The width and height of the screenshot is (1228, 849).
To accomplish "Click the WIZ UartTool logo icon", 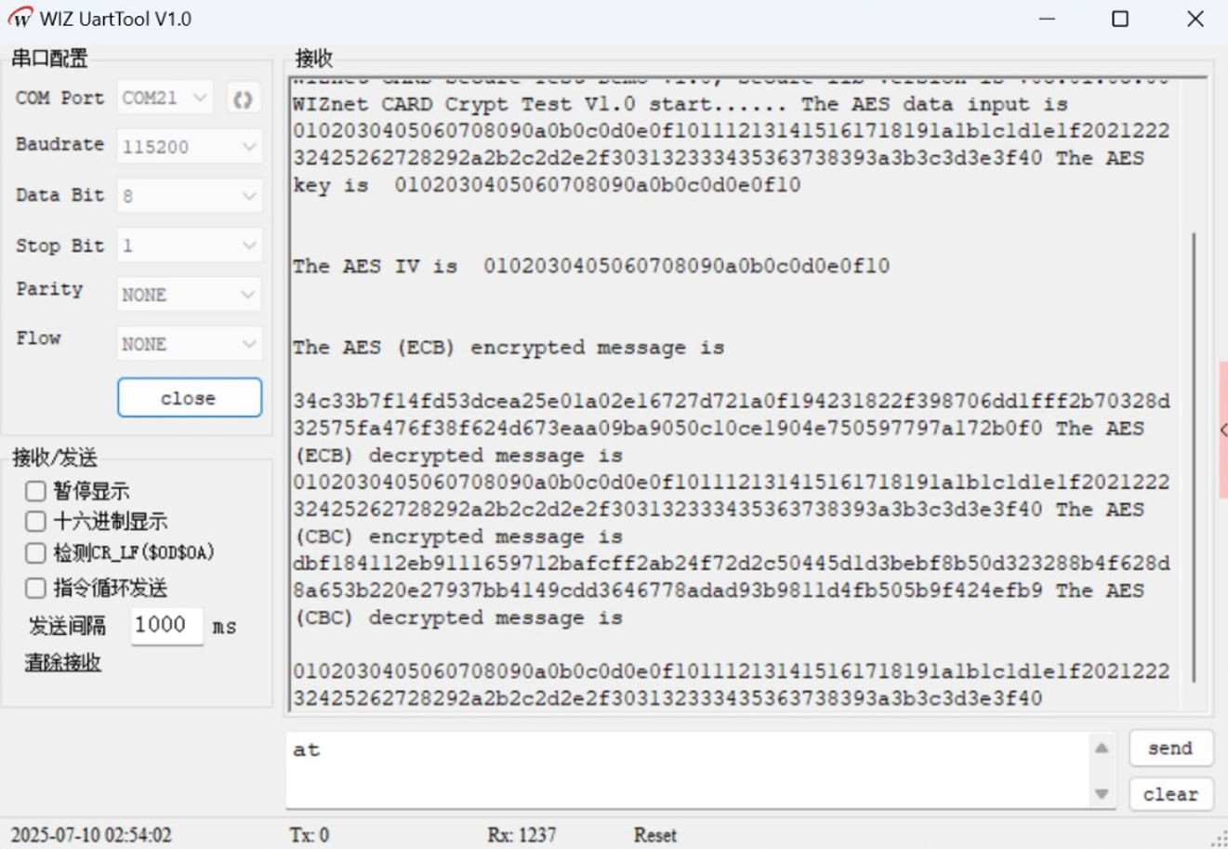I will [x=19, y=17].
